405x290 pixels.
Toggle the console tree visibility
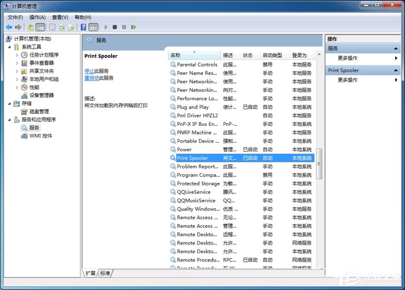pos(40,27)
